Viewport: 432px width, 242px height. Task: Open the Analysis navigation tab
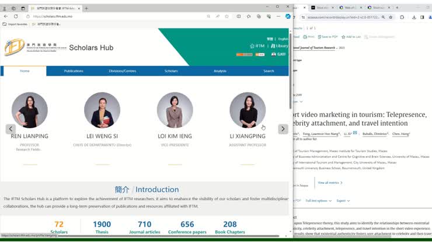click(220, 71)
